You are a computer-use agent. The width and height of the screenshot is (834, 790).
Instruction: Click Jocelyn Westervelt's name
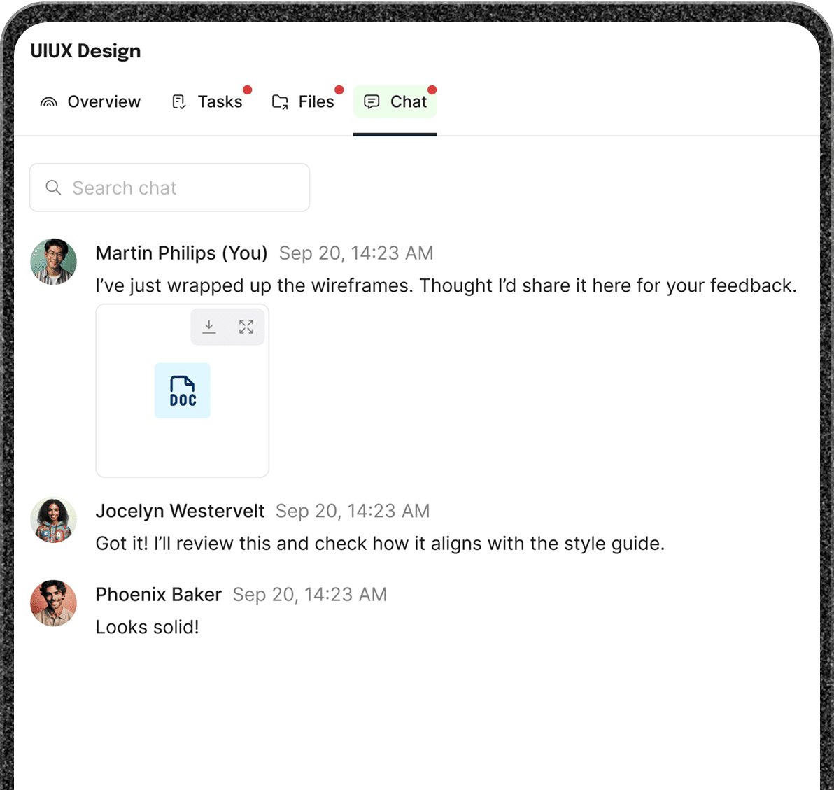(180, 512)
